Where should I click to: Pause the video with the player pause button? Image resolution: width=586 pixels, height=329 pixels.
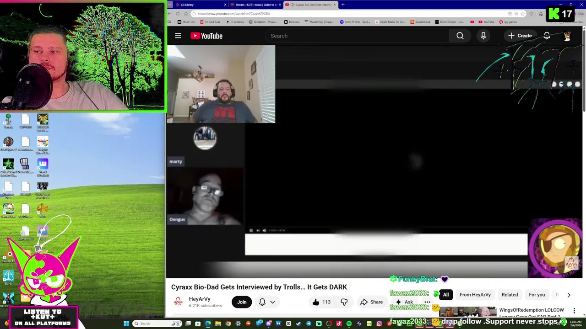251,230
